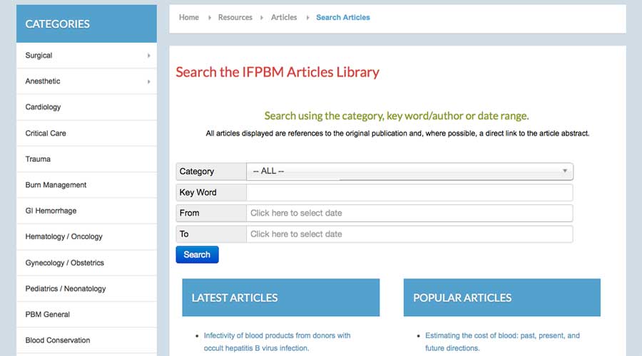Click the Search the IFPBM Articles Library heading

(x=277, y=73)
